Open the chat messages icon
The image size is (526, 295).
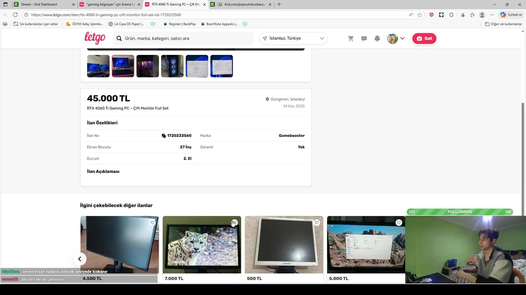pos(364,39)
